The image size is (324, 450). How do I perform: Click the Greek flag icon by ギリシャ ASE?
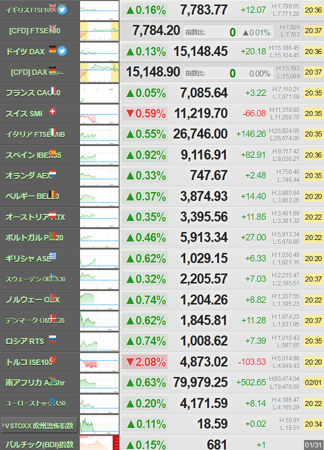(x=52, y=256)
